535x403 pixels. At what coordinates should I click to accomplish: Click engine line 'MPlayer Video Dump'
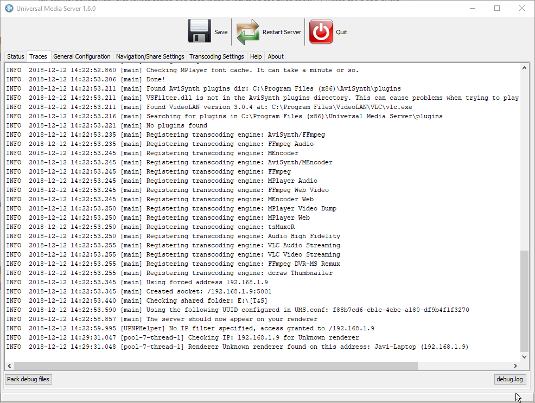coord(171,208)
